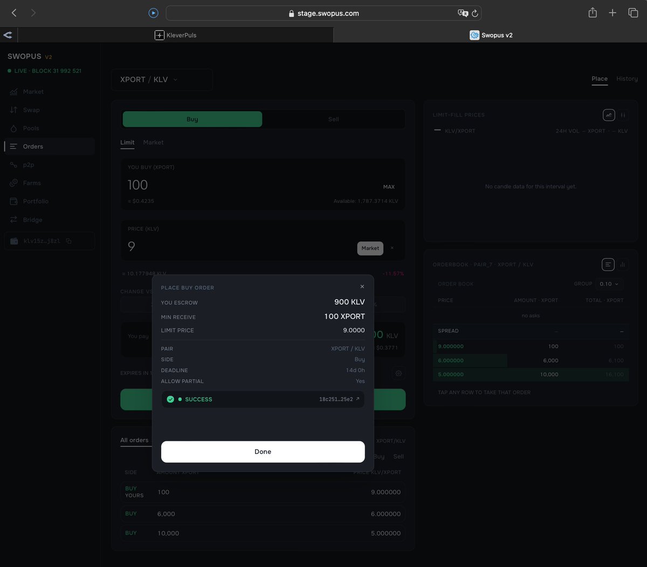This screenshot has width=647, height=567.
Task: Select the BUY order of 6,000
Action: coord(263,514)
